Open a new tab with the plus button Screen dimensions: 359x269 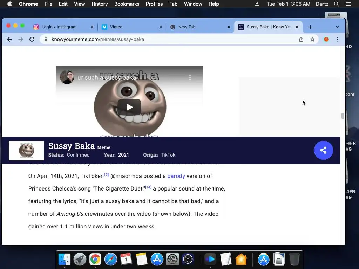coord(310,27)
